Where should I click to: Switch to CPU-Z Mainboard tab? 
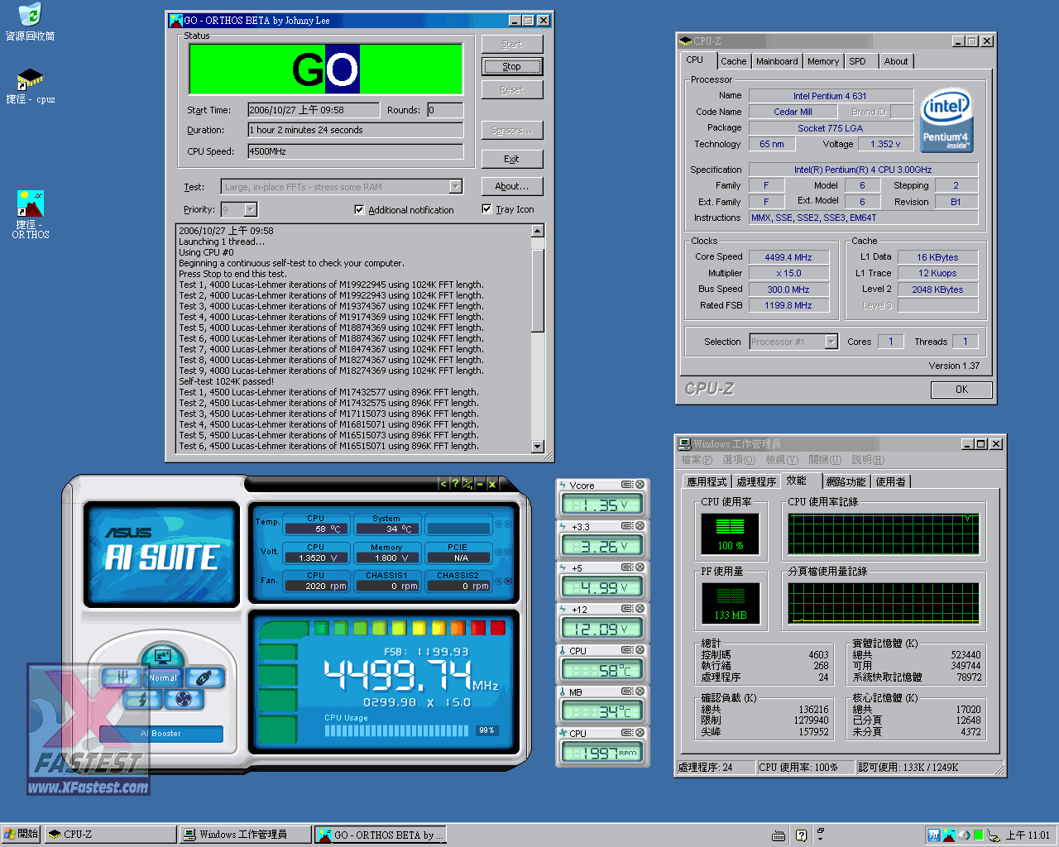coord(777,61)
